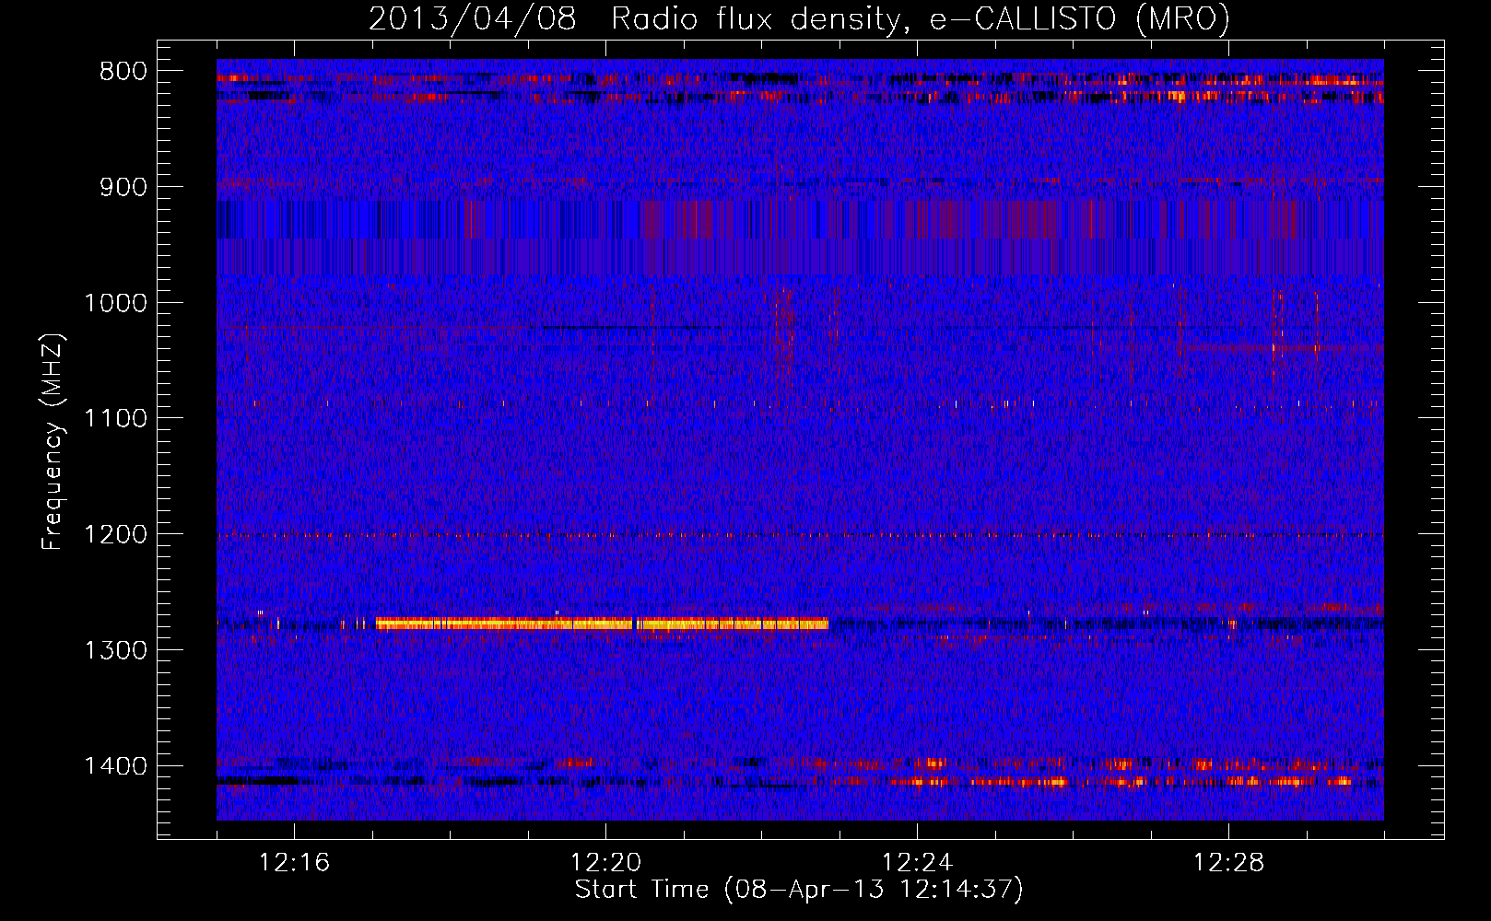Click the 1100 frequency tick label
The image size is (1491, 921).
[x=116, y=419]
